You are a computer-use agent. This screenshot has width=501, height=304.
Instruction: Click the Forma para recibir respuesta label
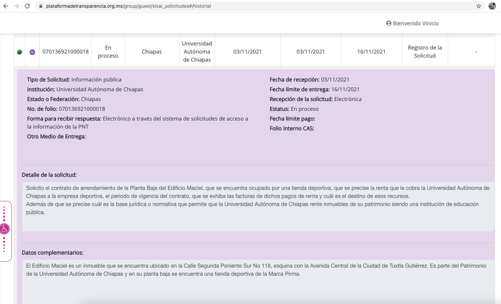[64, 119]
